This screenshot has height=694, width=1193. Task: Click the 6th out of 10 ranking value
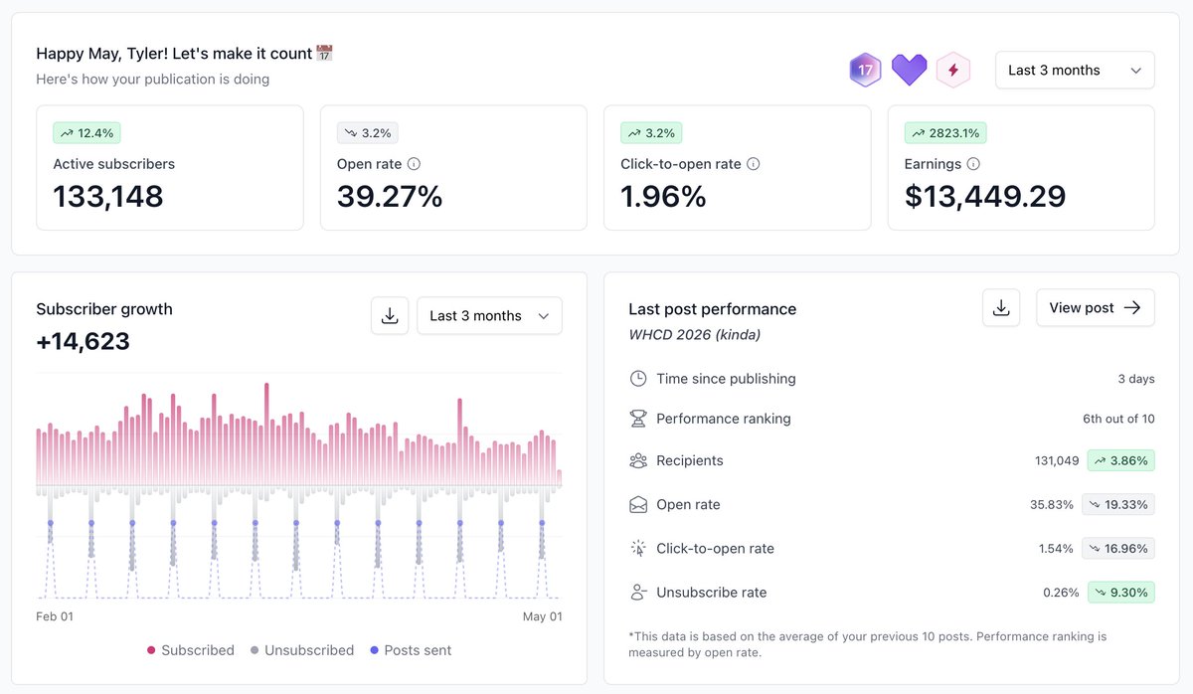point(1118,419)
